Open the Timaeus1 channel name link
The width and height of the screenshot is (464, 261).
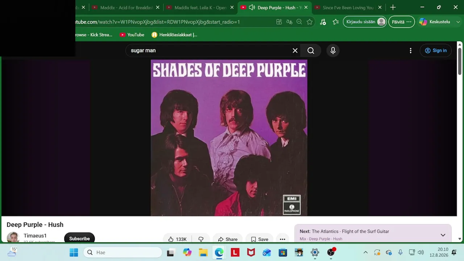point(35,236)
